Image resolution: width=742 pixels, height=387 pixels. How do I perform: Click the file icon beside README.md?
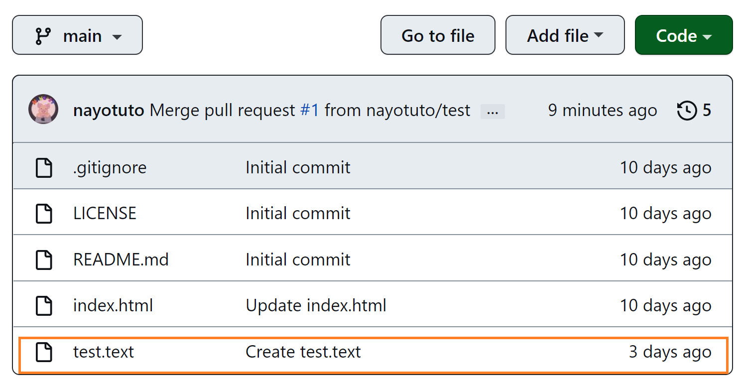tap(44, 260)
